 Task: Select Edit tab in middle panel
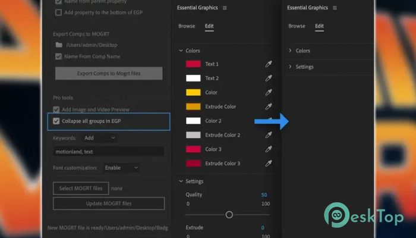[209, 26]
